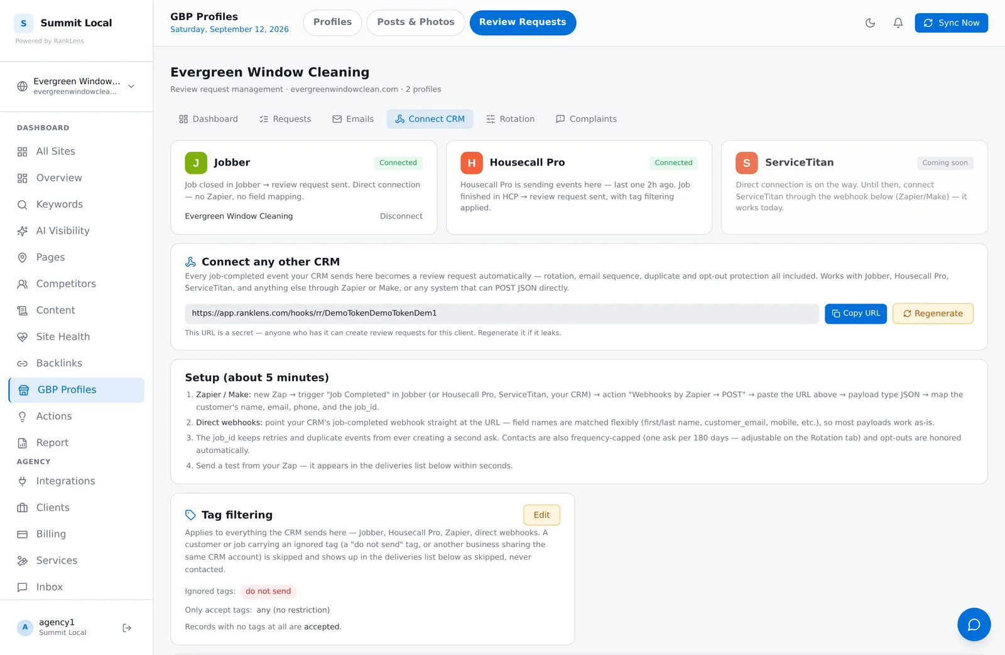Click the Housecall Pro Connected badge
This screenshot has width=1005, height=655.
[673, 163]
